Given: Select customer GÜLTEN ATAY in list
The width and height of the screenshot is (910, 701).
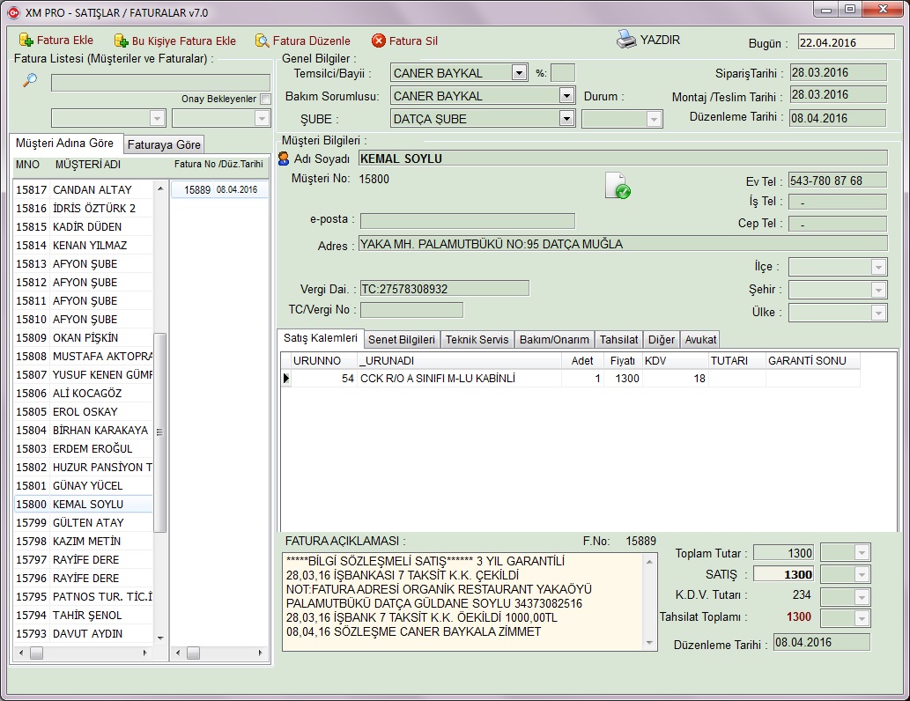Looking at the screenshot, I should coord(88,523).
